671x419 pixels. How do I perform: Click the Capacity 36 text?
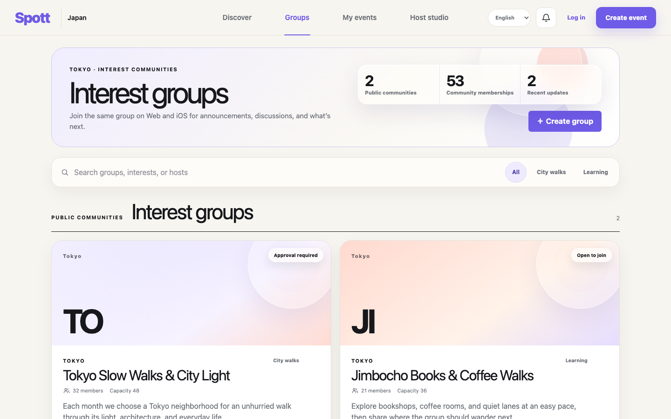coord(412,391)
